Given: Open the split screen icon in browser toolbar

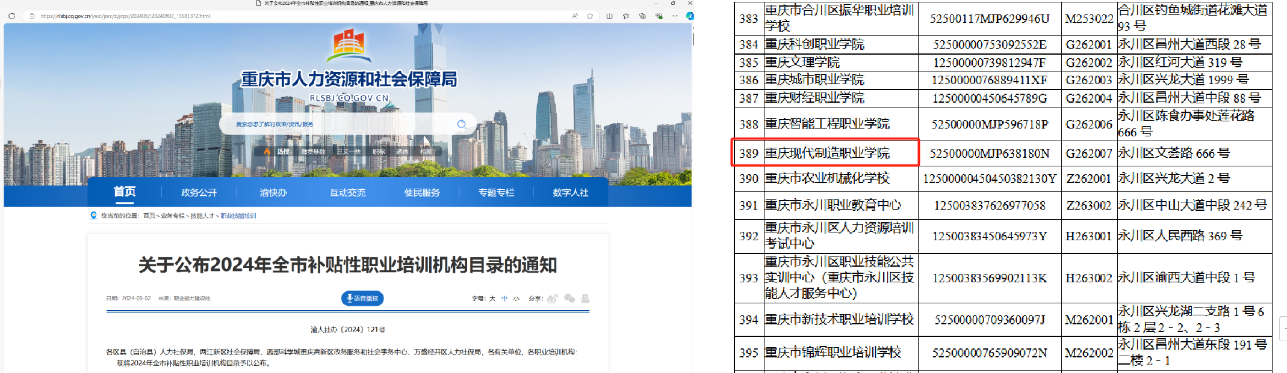Looking at the screenshot, I should pyautogui.click(x=609, y=16).
